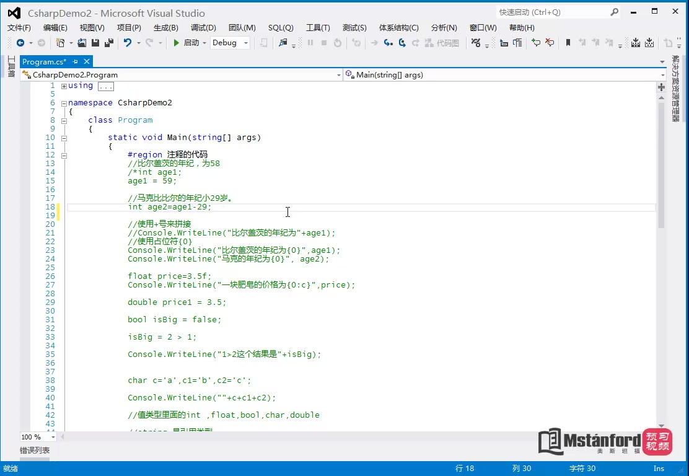The image size is (689, 476).
Task: Open the Debug configuration dropdown
Action: pyautogui.click(x=246, y=43)
